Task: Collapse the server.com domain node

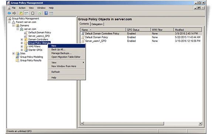Action: pos(18,29)
